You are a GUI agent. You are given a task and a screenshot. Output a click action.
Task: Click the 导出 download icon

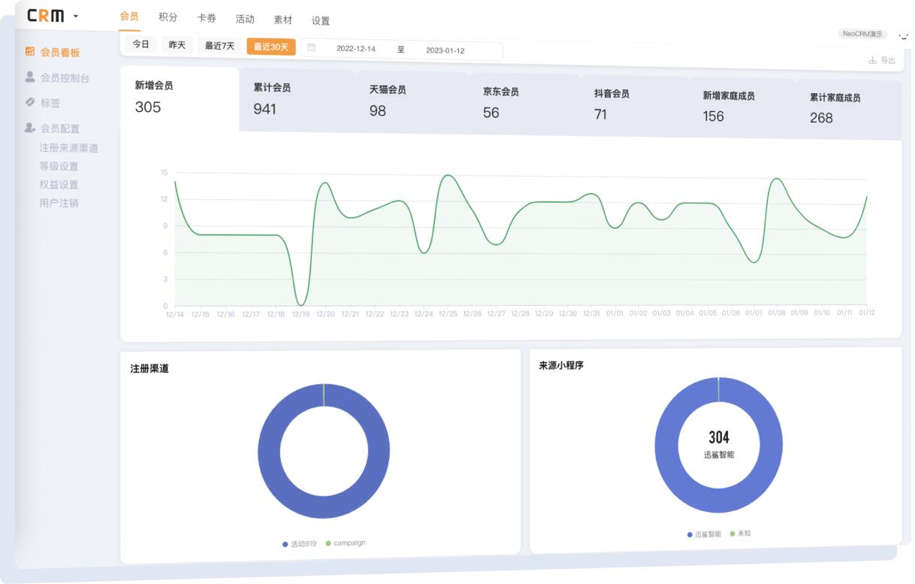click(x=872, y=60)
